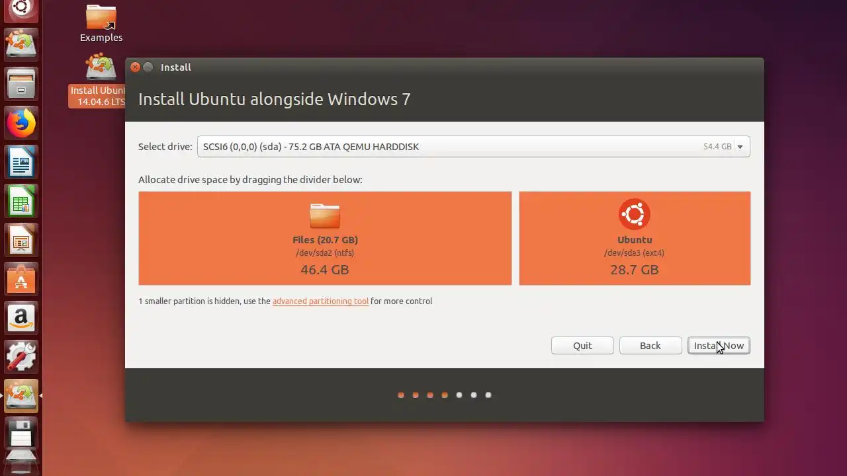
Task: Open Amazon from the launcher
Action: click(21, 319)
